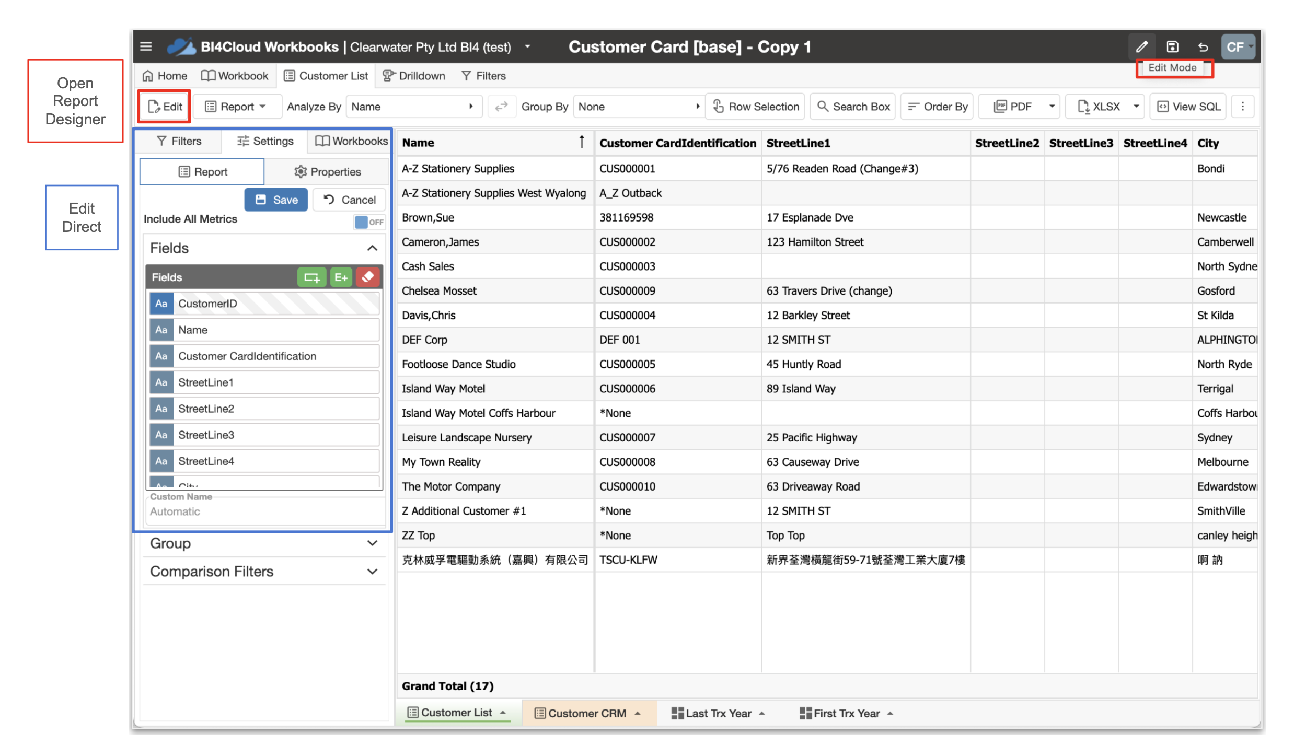
Task: Expand the Comparison Filters section
Action: (x=264, y=572)
